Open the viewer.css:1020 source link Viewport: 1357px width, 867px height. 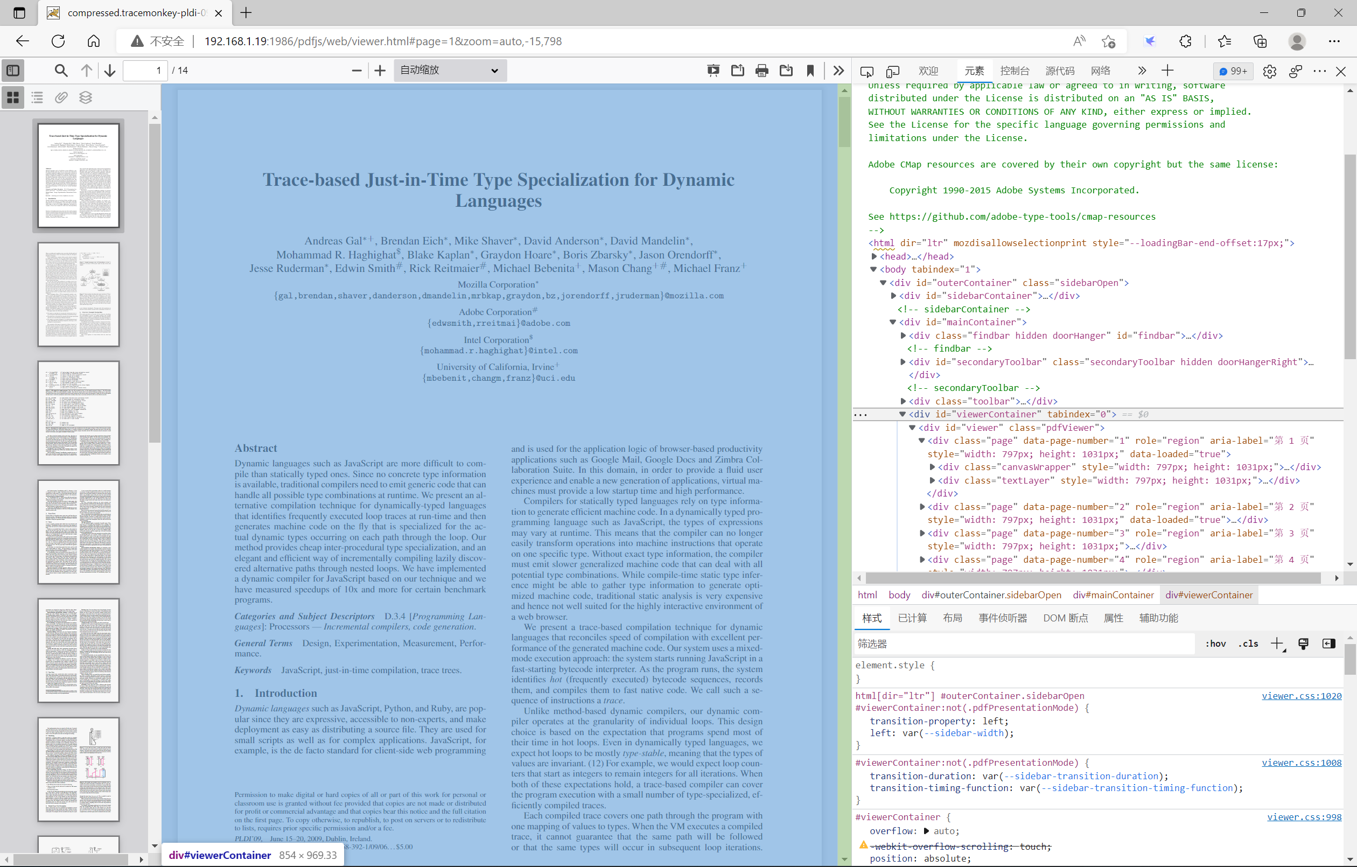click(1300, 696)
